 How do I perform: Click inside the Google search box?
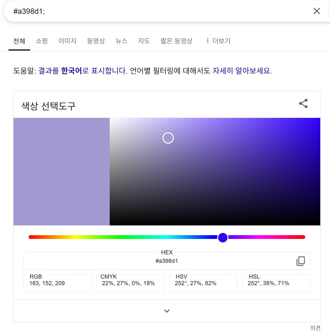click(x=126, y=11)
